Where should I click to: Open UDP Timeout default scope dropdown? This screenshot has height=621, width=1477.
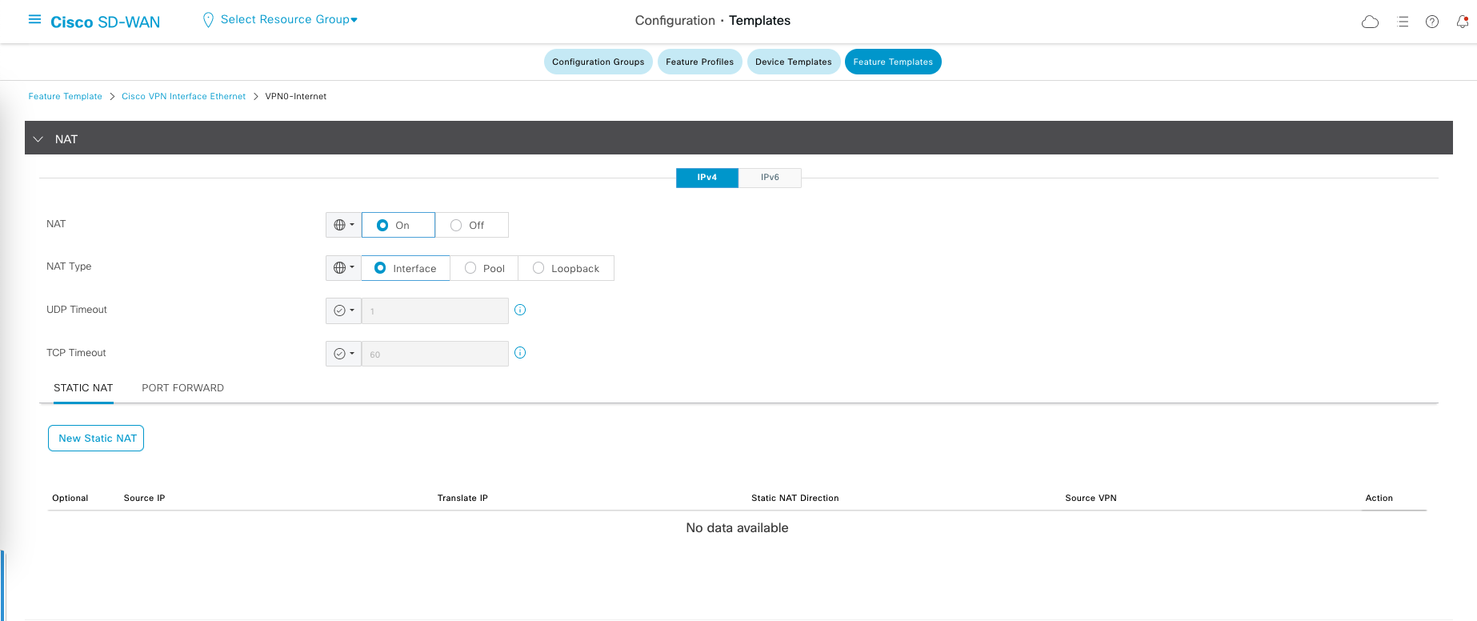click(x=343, y=310)
